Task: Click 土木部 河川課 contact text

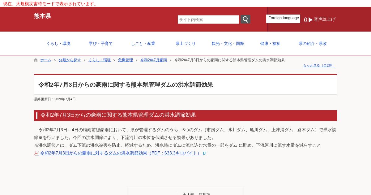Action: click(196, 194)
